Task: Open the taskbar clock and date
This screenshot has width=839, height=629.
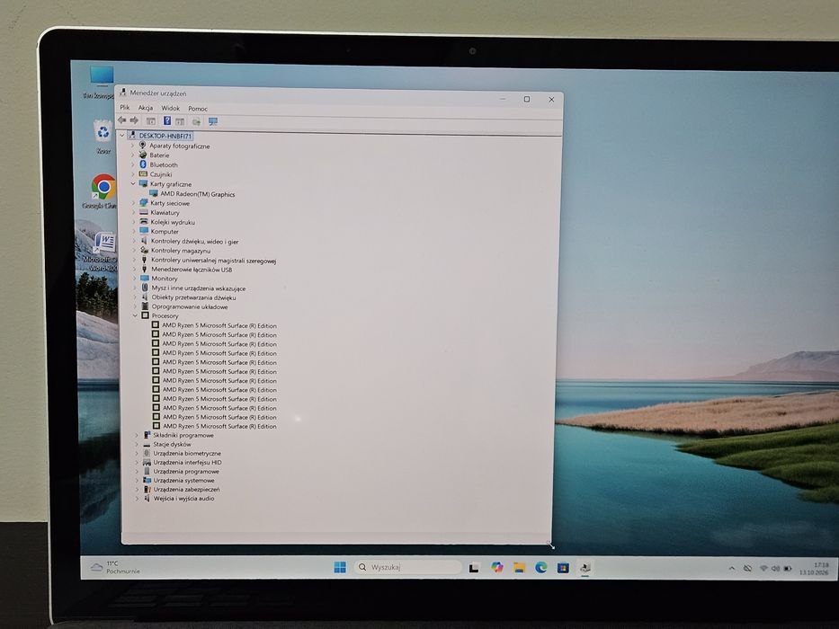Action: tap(814, 569)
